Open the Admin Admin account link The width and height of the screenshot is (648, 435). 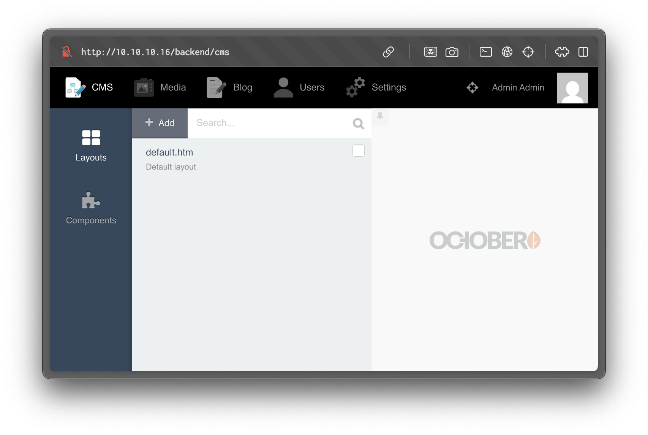(518, 87)
